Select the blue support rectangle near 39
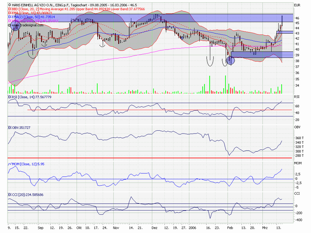311x233 pixels. 262,55
